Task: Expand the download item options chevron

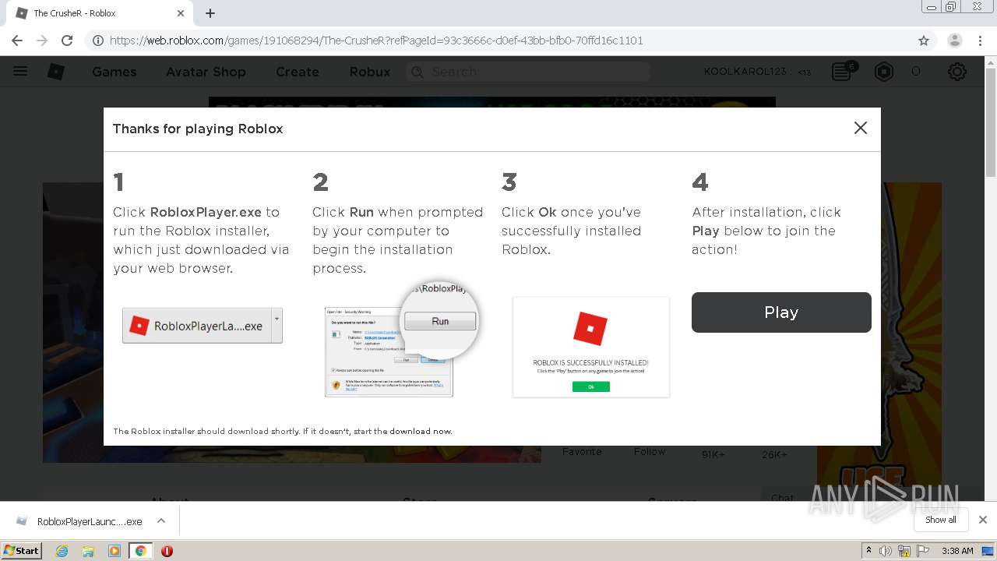Action: pos(161,520)
